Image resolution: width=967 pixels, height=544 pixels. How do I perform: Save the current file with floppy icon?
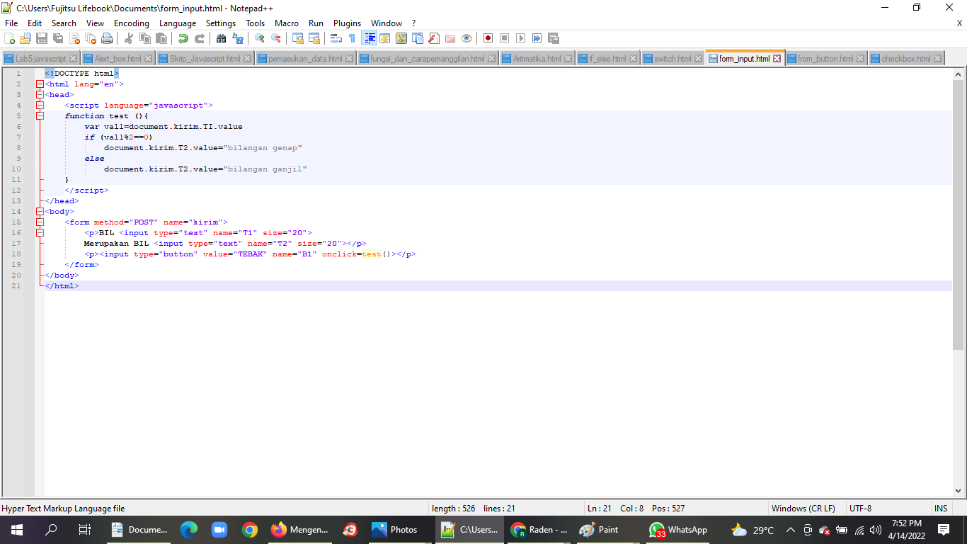click(x=42, y=38)
